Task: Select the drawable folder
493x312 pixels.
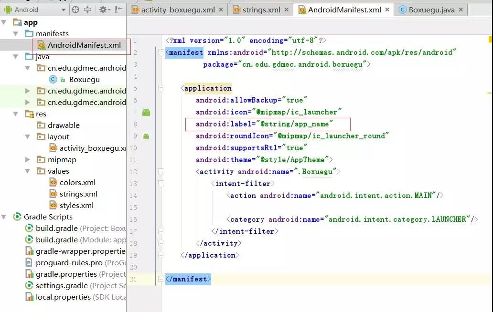Action: (x=64, y=125)
